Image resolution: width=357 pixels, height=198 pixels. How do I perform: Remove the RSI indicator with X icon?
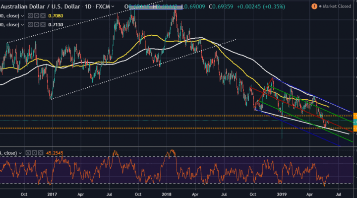(41, 153)
